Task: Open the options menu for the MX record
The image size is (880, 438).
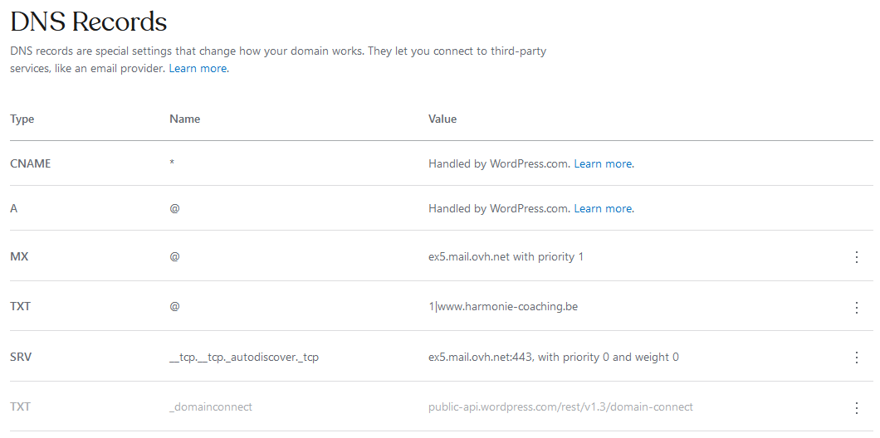Action: [857, 257]
